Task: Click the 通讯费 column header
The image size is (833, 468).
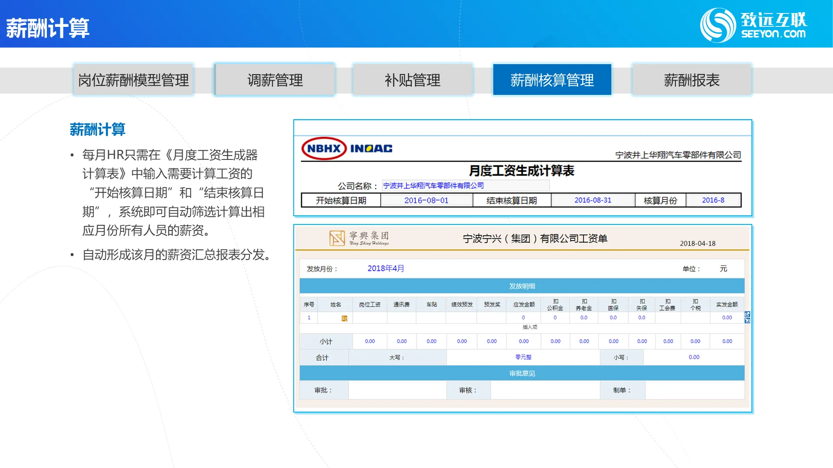Action: point(401,305)
